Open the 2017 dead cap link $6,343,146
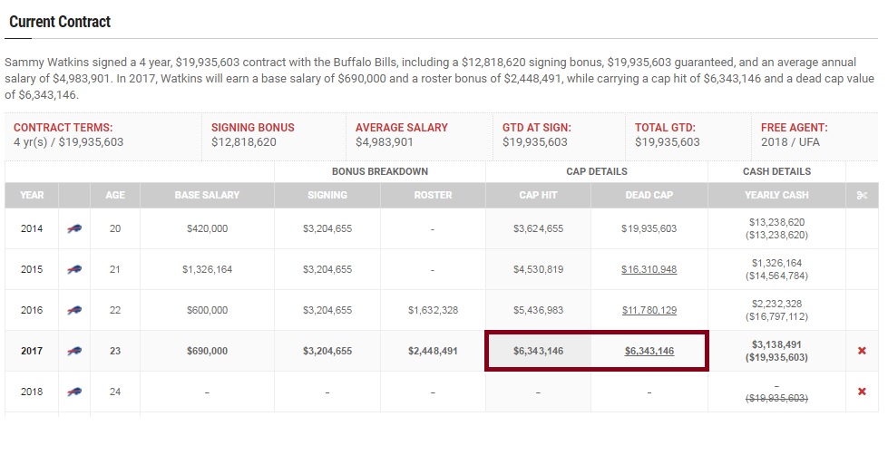 click(649, 351)
